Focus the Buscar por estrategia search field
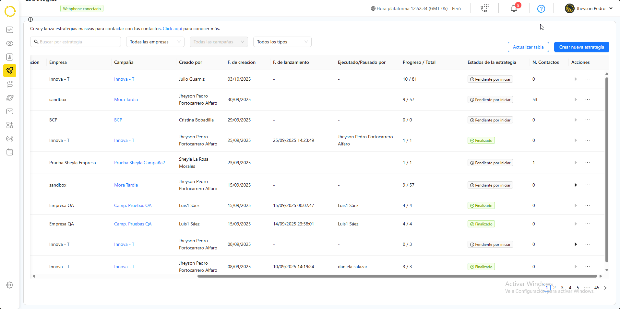The height and width of the screenshot is (309, 620). tap(78, 42)
